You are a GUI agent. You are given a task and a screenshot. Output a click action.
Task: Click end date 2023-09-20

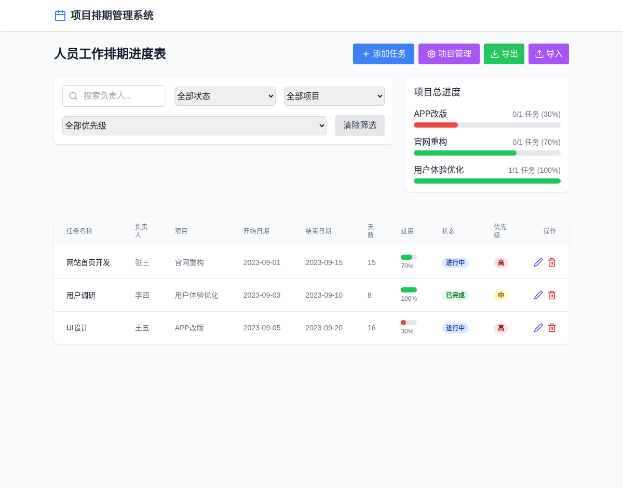click(324, 328)
